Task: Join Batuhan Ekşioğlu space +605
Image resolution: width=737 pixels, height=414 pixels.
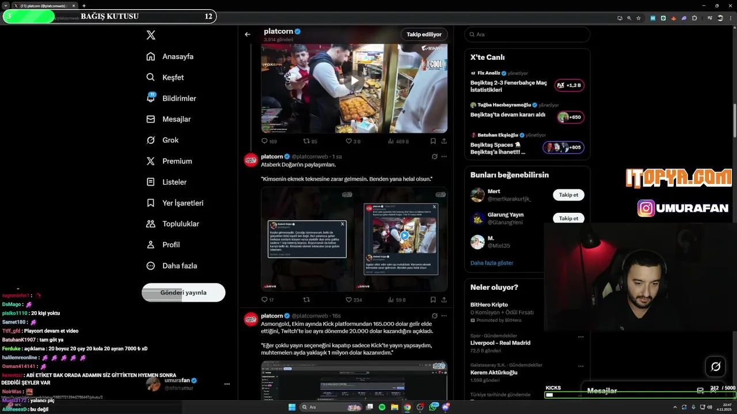Action: 564,147
